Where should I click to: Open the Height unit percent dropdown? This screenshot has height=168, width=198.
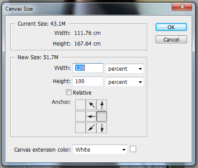[x=125, y=82]
